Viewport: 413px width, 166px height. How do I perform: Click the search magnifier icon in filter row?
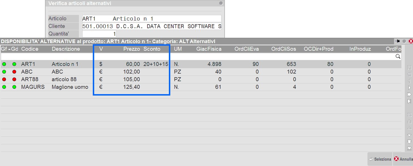click(398, 57)
